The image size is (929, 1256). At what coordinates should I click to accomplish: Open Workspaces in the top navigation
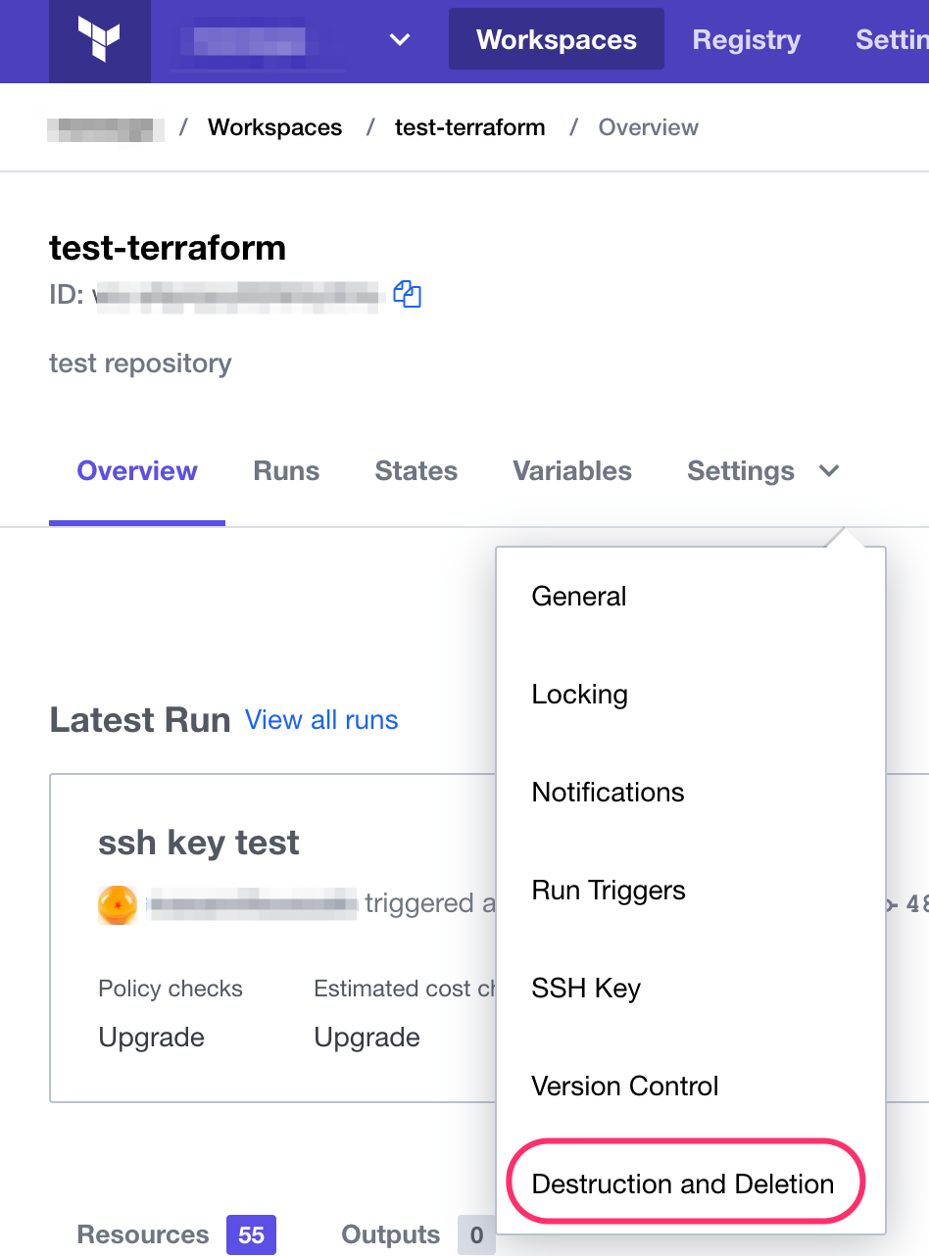pyautogui.click(x=557, y=40)
